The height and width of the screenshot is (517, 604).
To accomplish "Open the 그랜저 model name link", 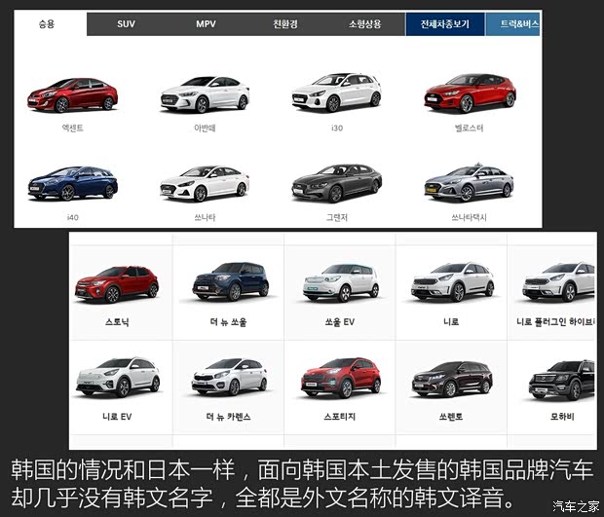I will point(337,217).
